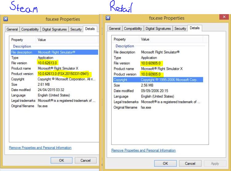
Task: Open Compatibility tab in Steam window
Action: [x=30, y=29]
